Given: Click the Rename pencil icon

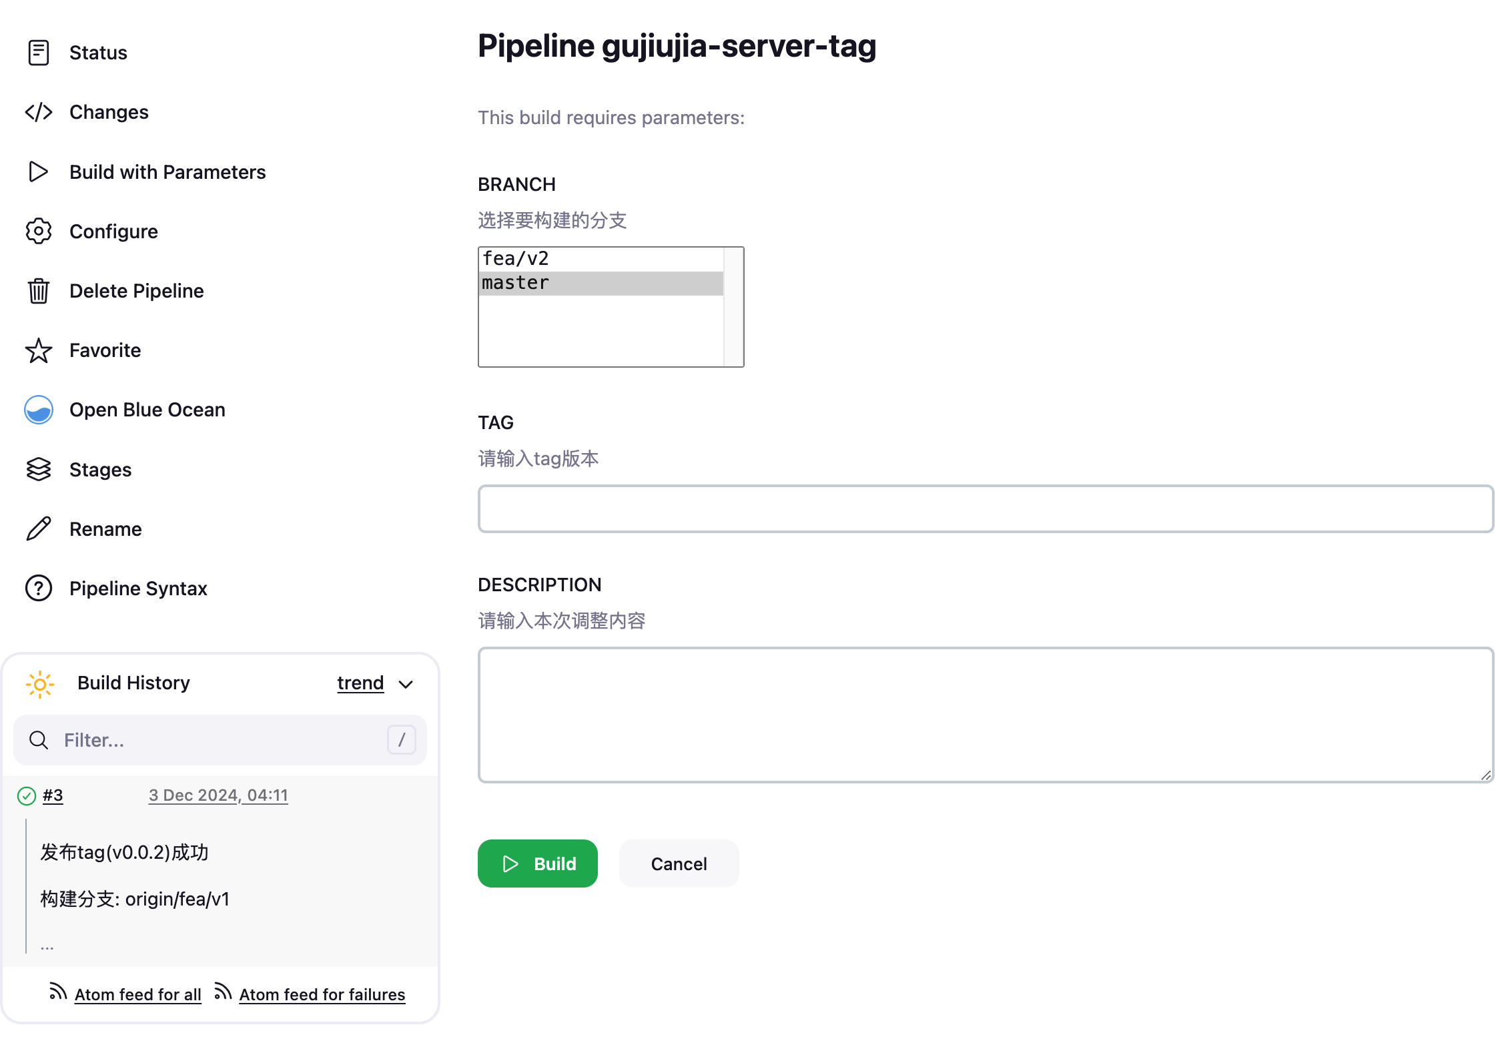Looking at the screenshot, I should tap(39, 529).
